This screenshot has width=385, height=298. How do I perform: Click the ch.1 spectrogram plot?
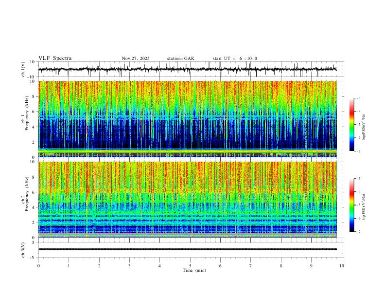[x=187, y=119]
